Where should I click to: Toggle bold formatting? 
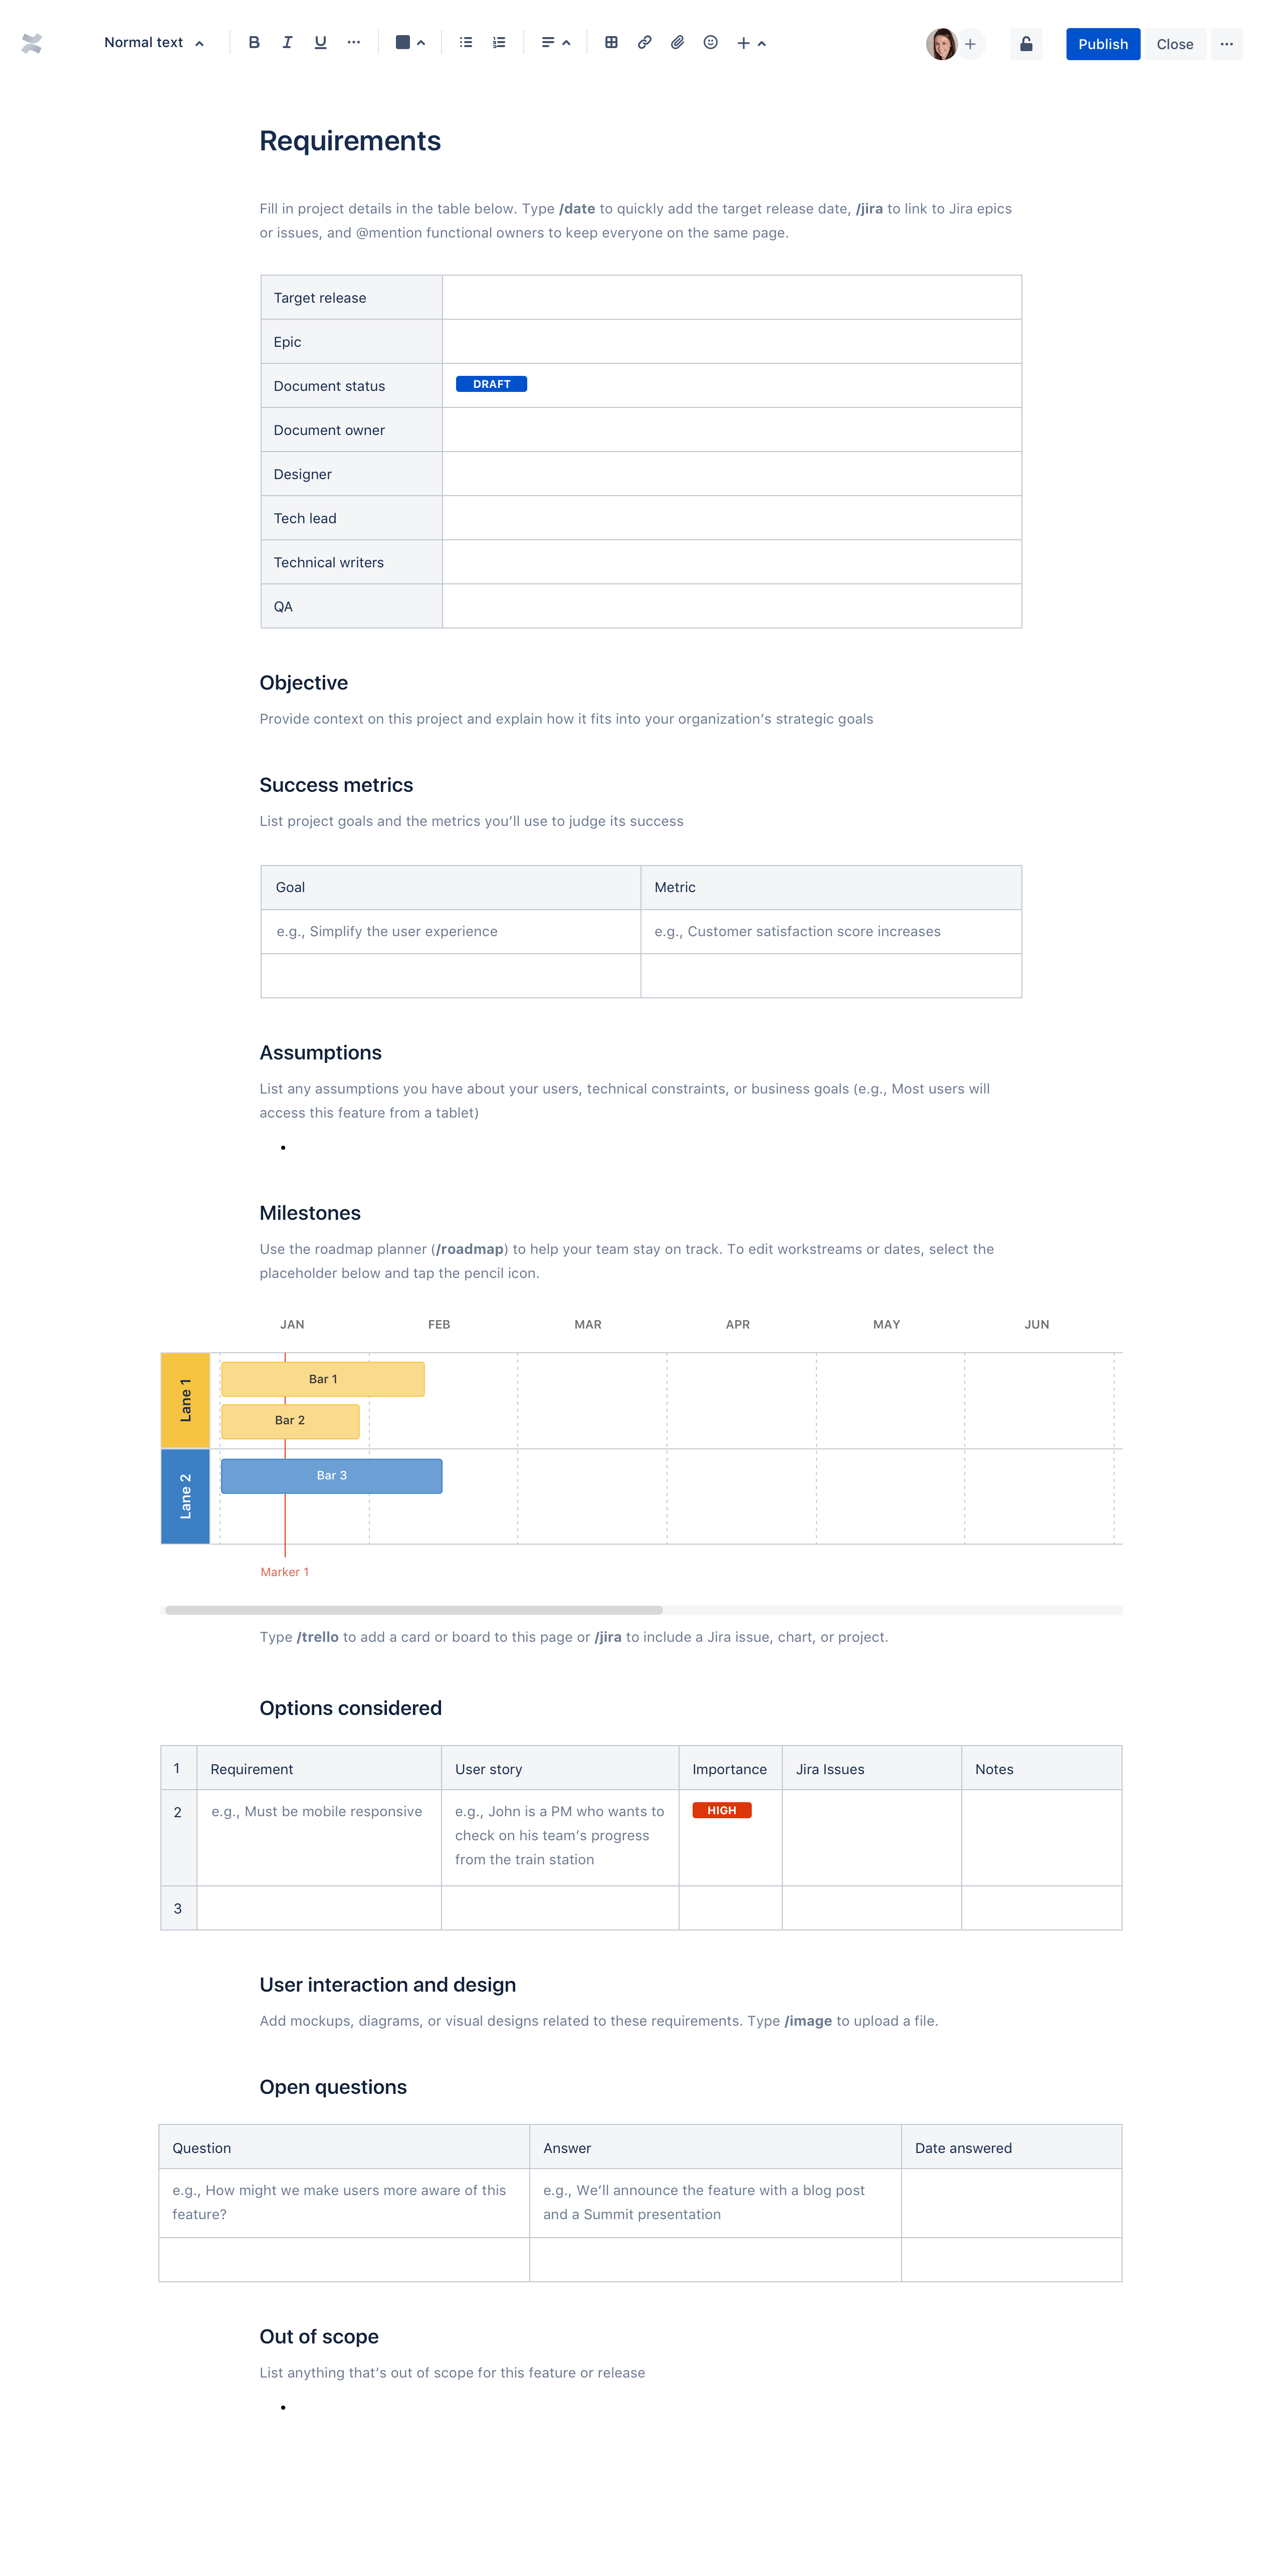(x=254, y=42)
